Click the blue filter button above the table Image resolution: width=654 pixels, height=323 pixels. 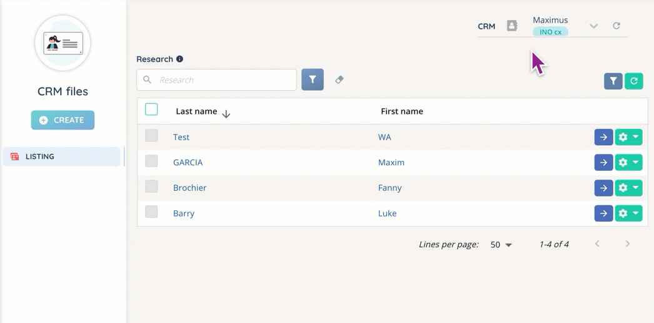click(x=613, y=81)
